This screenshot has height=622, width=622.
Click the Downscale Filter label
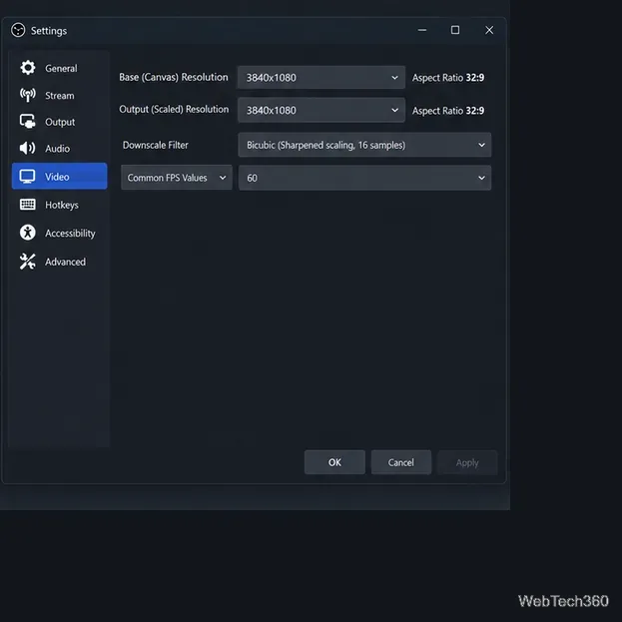pyautogui.click(x=156, y=145)
